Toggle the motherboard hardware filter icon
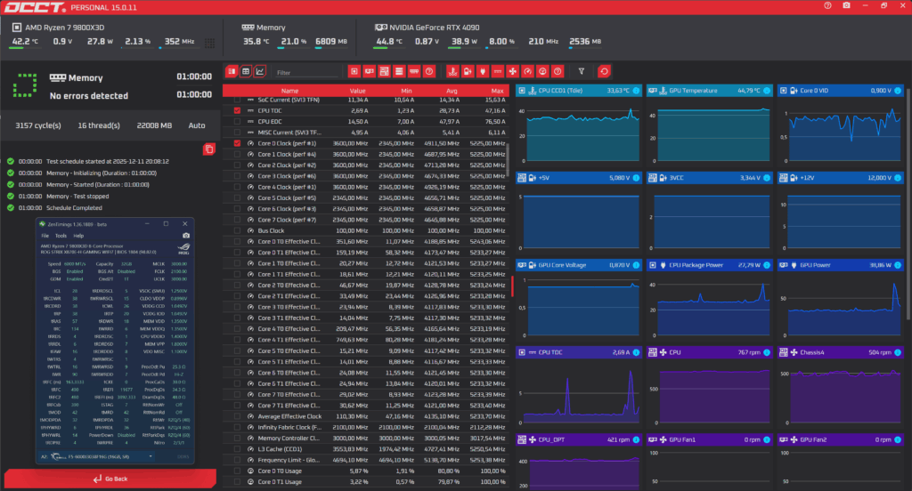This screenshot has width=912, height=491. pyautogui.click(x=384, y=71)
